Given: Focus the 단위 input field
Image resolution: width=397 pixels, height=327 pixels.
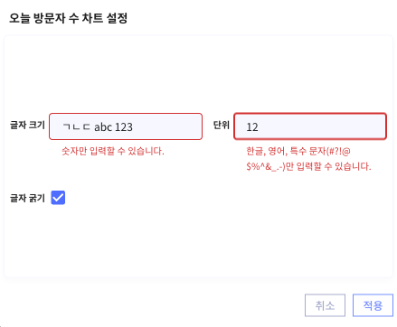Looking at the screenshot, I should 310,126.
